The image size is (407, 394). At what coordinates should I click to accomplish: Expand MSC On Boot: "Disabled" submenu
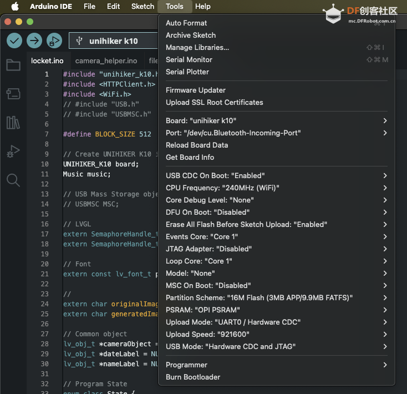pos(277,285)
